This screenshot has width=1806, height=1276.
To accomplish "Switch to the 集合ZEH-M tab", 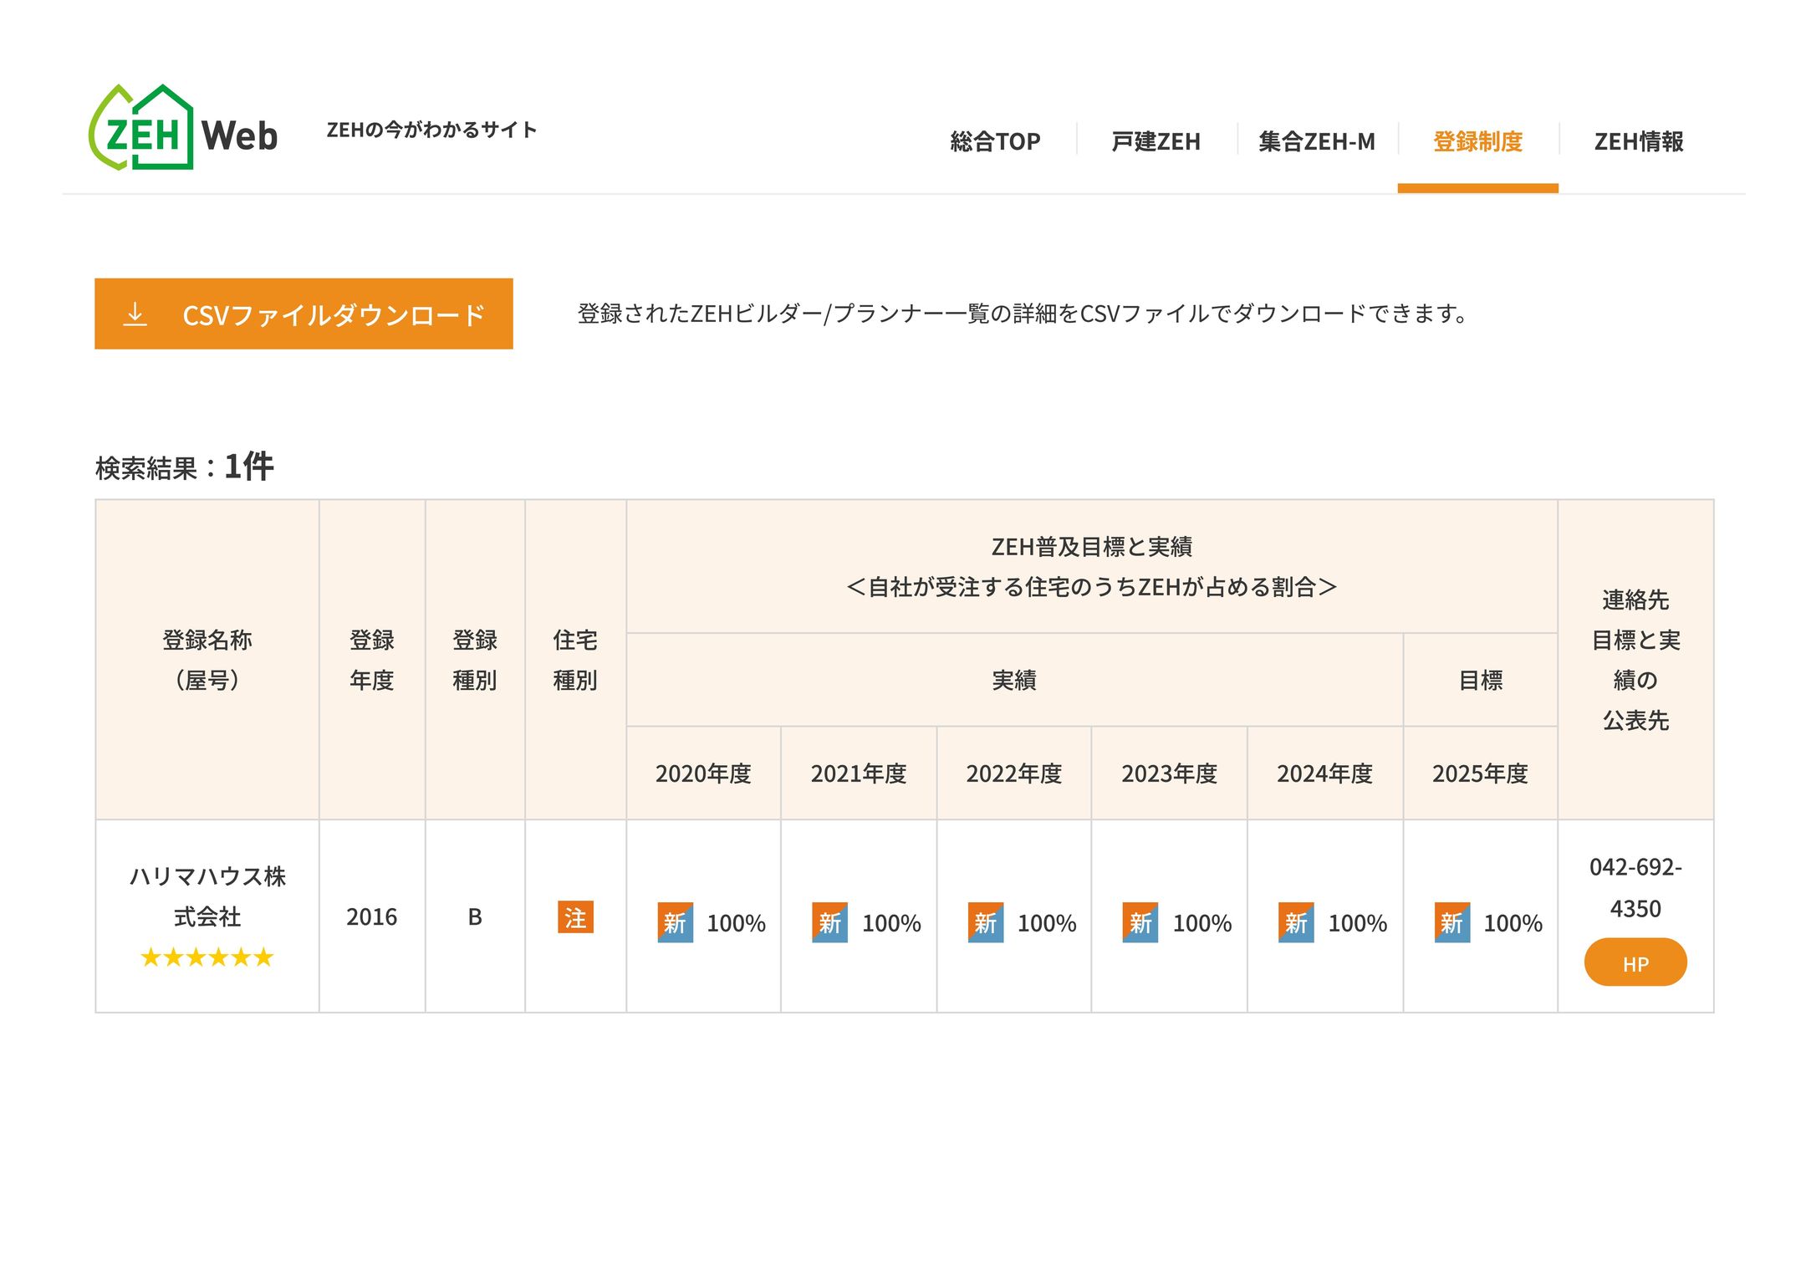I will pos(1317,141).
